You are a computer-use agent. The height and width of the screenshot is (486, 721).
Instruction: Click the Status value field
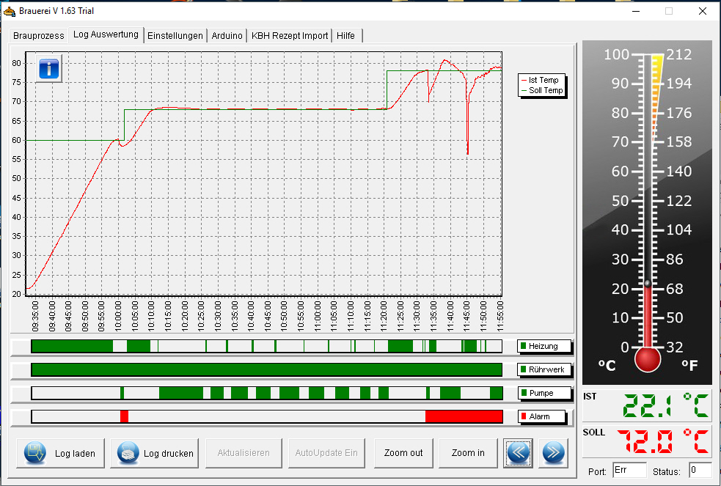pos(700,471)
